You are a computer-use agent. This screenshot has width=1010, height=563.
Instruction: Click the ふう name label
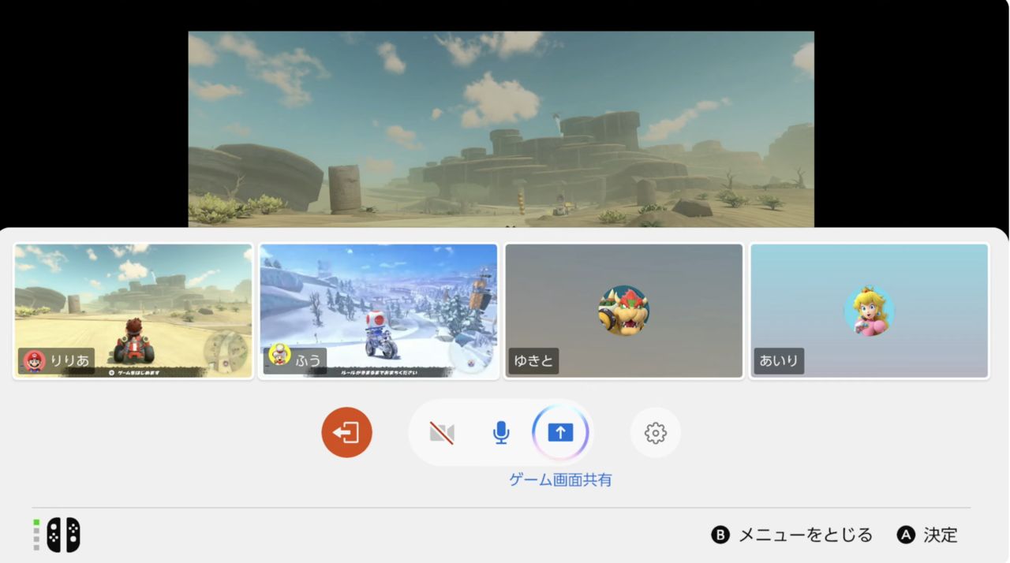coord(309,361)
